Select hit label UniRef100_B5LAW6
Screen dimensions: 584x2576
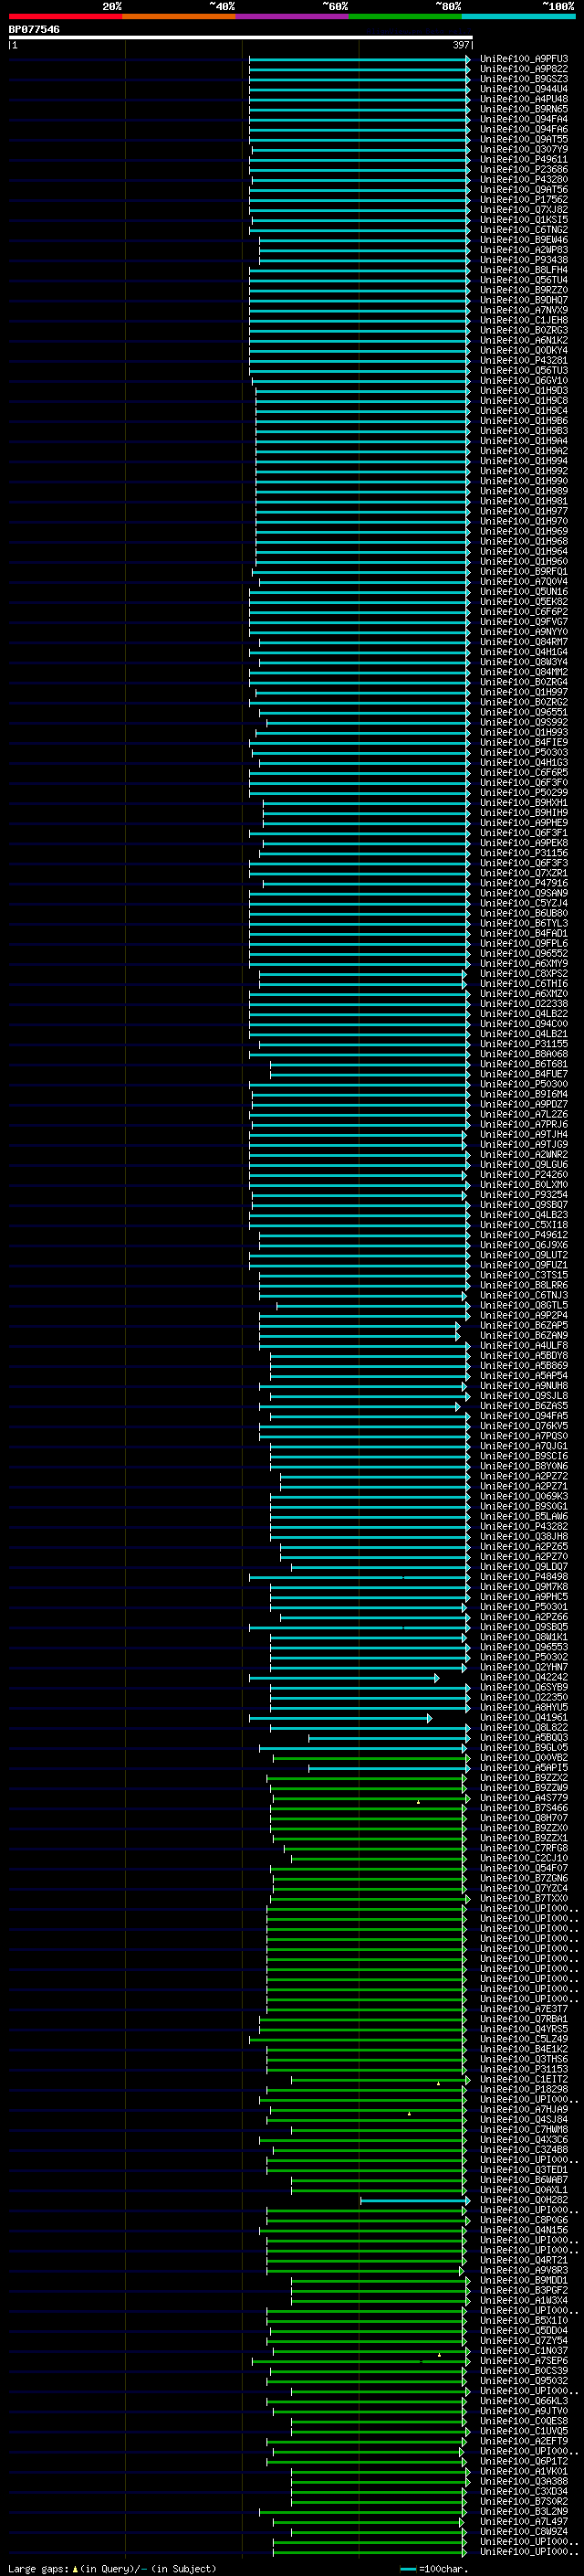tap(524, 1516)
